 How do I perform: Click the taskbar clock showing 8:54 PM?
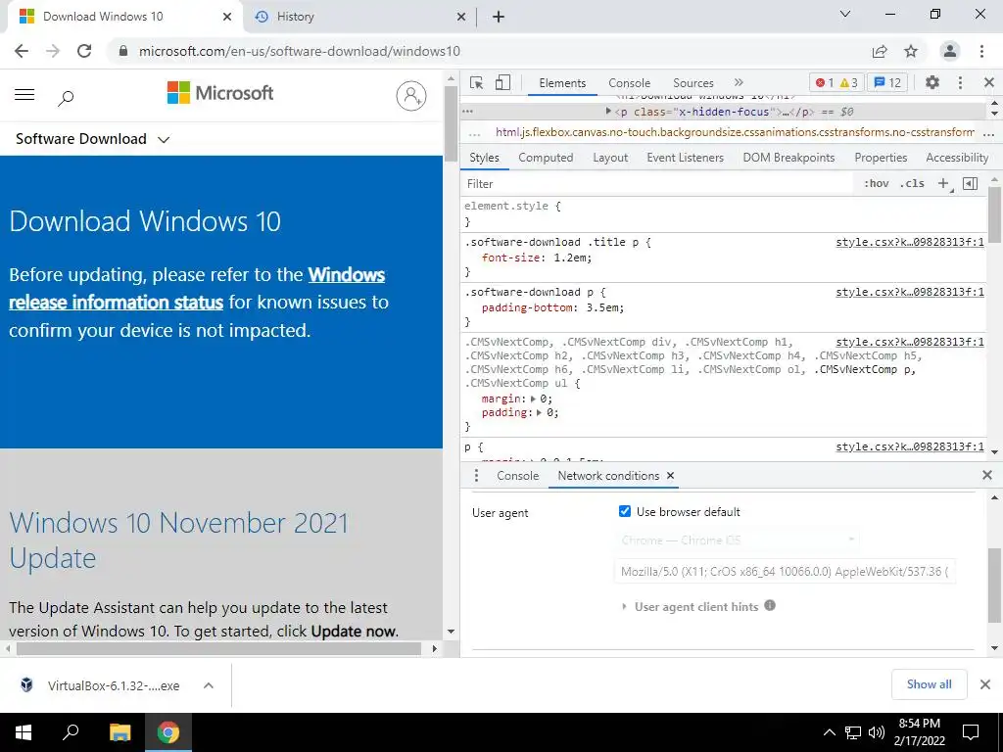coord(919,732)
